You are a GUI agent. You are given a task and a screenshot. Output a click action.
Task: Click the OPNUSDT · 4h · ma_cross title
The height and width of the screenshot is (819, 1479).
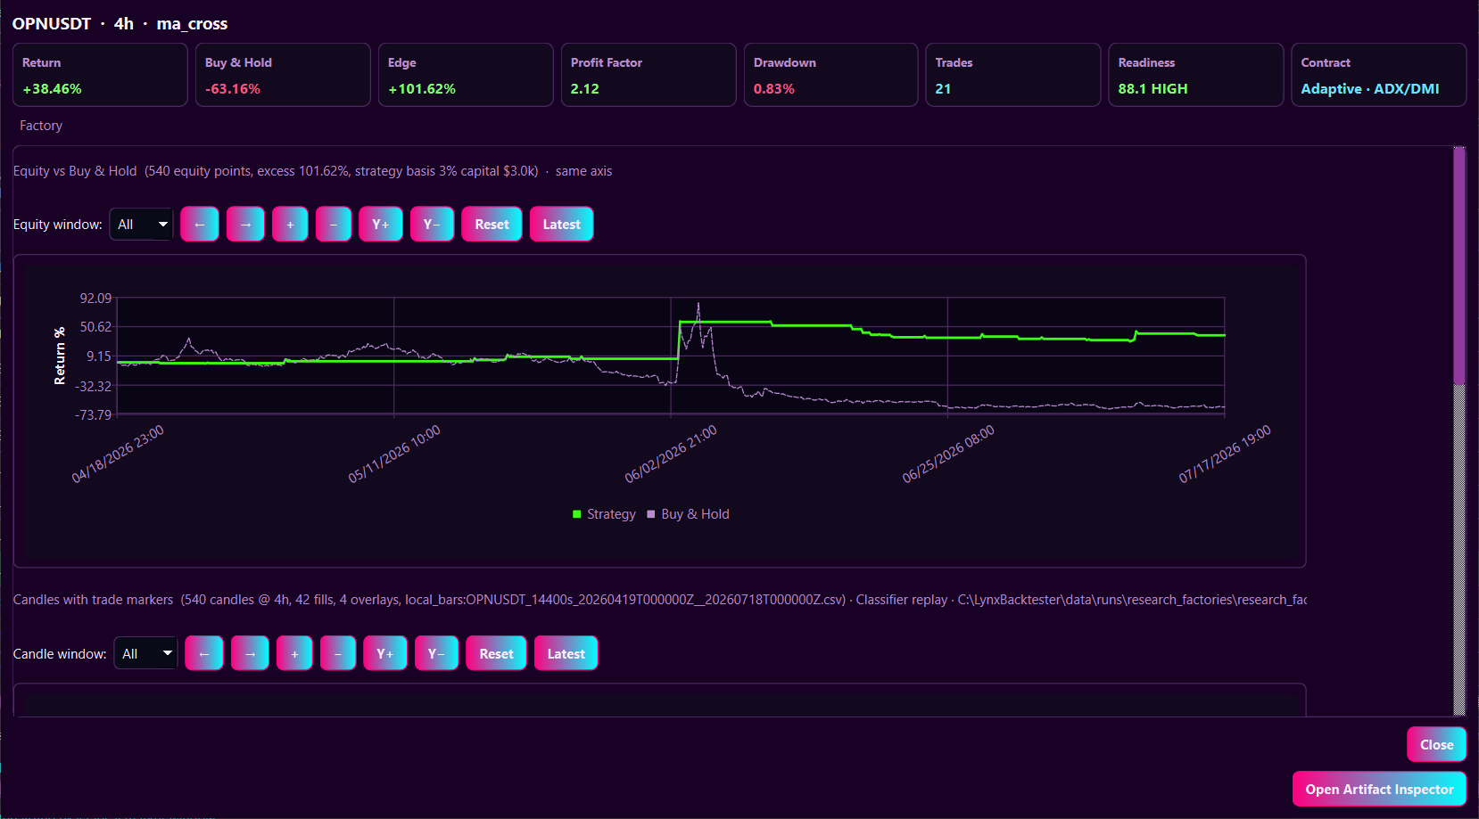(120, 24)
